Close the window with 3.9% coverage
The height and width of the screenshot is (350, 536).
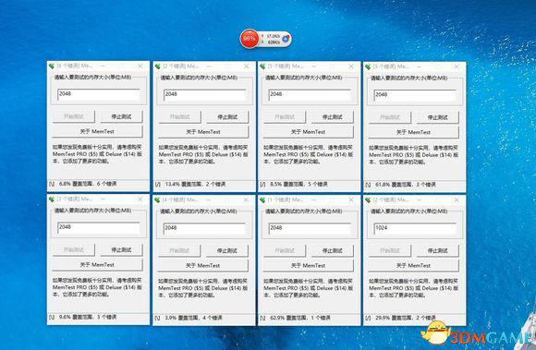pyautogui.click(x=247, y=199)
